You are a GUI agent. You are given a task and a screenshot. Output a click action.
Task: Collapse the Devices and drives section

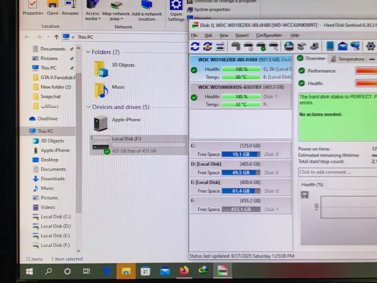(x=88, y=107)
